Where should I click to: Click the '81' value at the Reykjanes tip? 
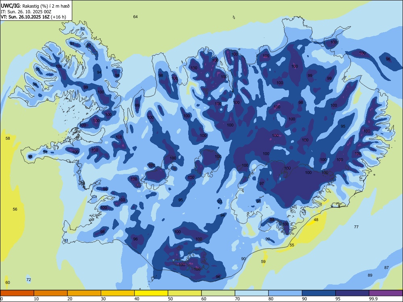click(x=66, y=241)
